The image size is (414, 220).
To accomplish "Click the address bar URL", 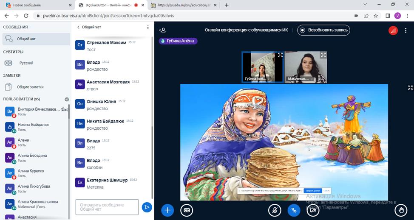I will point(108,16).
